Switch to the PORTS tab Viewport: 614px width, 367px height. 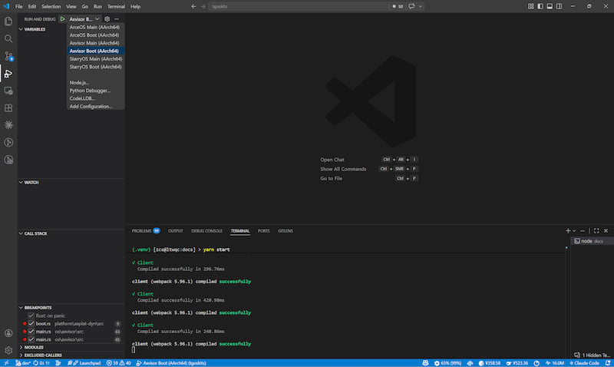pyautogui.click(x=263, y=230)
